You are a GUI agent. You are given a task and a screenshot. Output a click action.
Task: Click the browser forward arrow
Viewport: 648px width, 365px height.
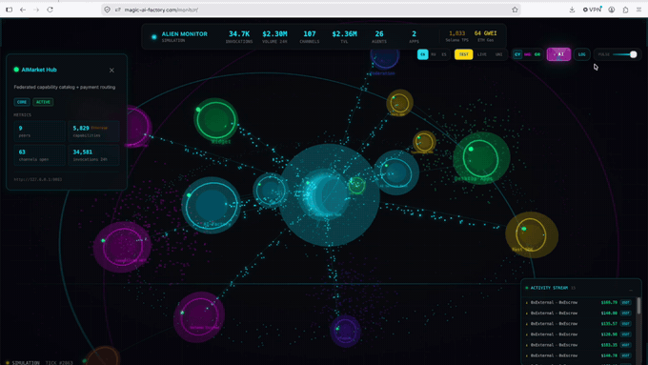36,10
